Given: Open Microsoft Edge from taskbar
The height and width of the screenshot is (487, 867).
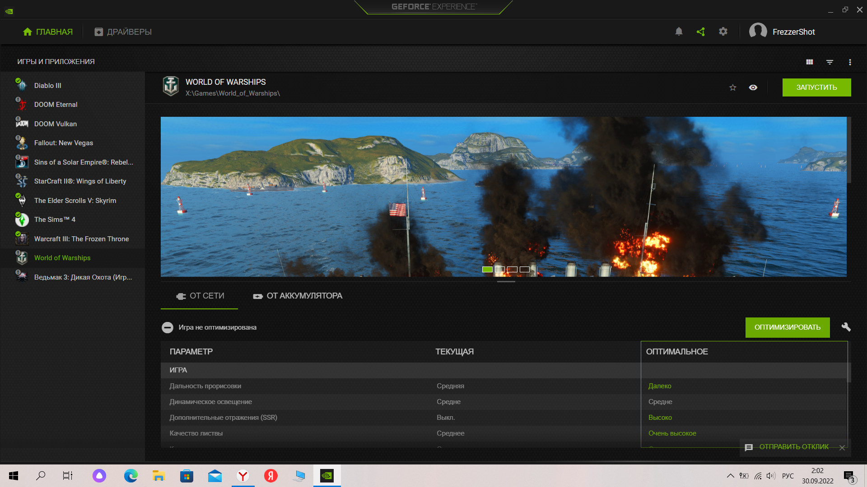Looking at the screenshot, I should pos(131,476).
